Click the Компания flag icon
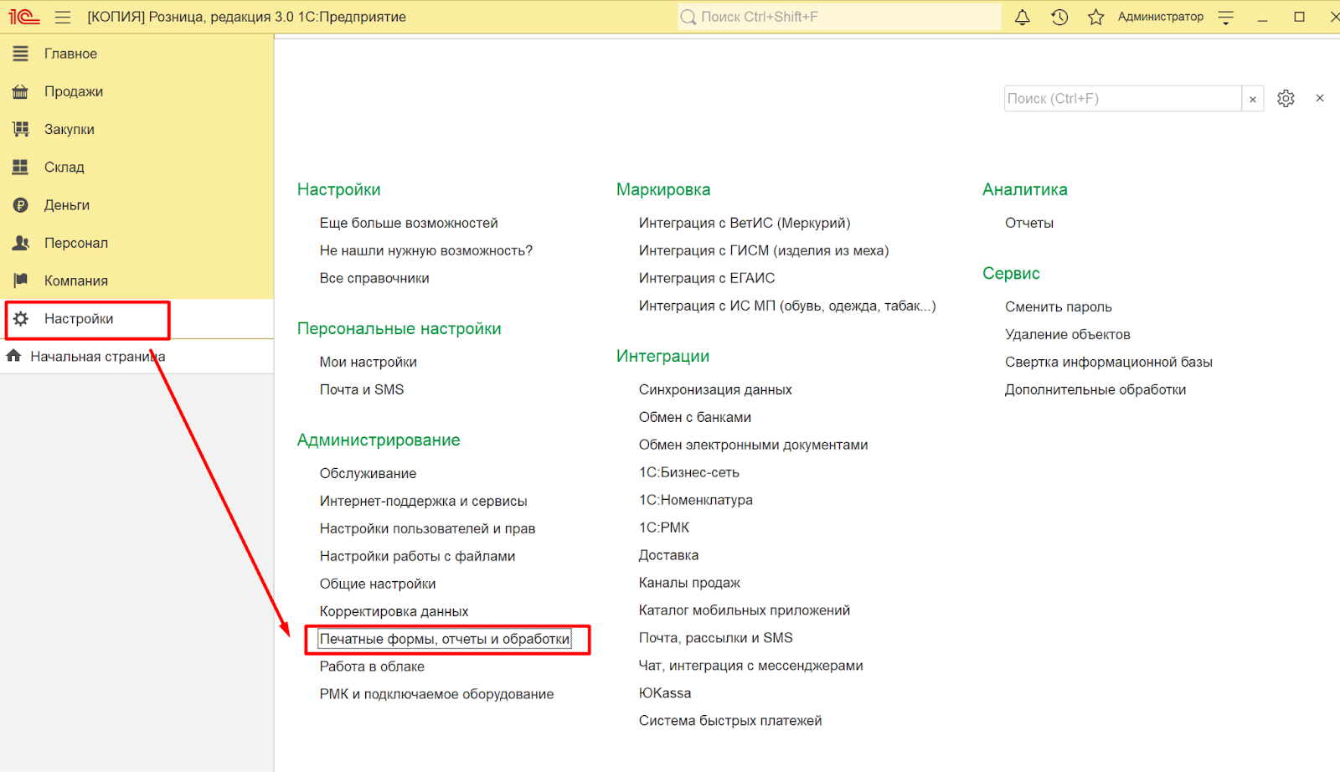This screenshot has width=1340, height=772. 21,280
